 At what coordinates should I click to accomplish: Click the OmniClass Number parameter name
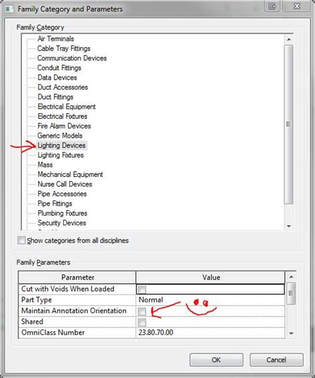coord(53,333)
